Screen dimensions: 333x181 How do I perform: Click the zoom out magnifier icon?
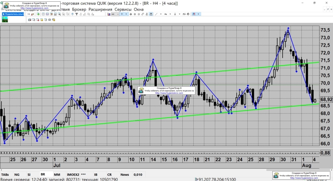pyautogui.click(x=139, y=14)
